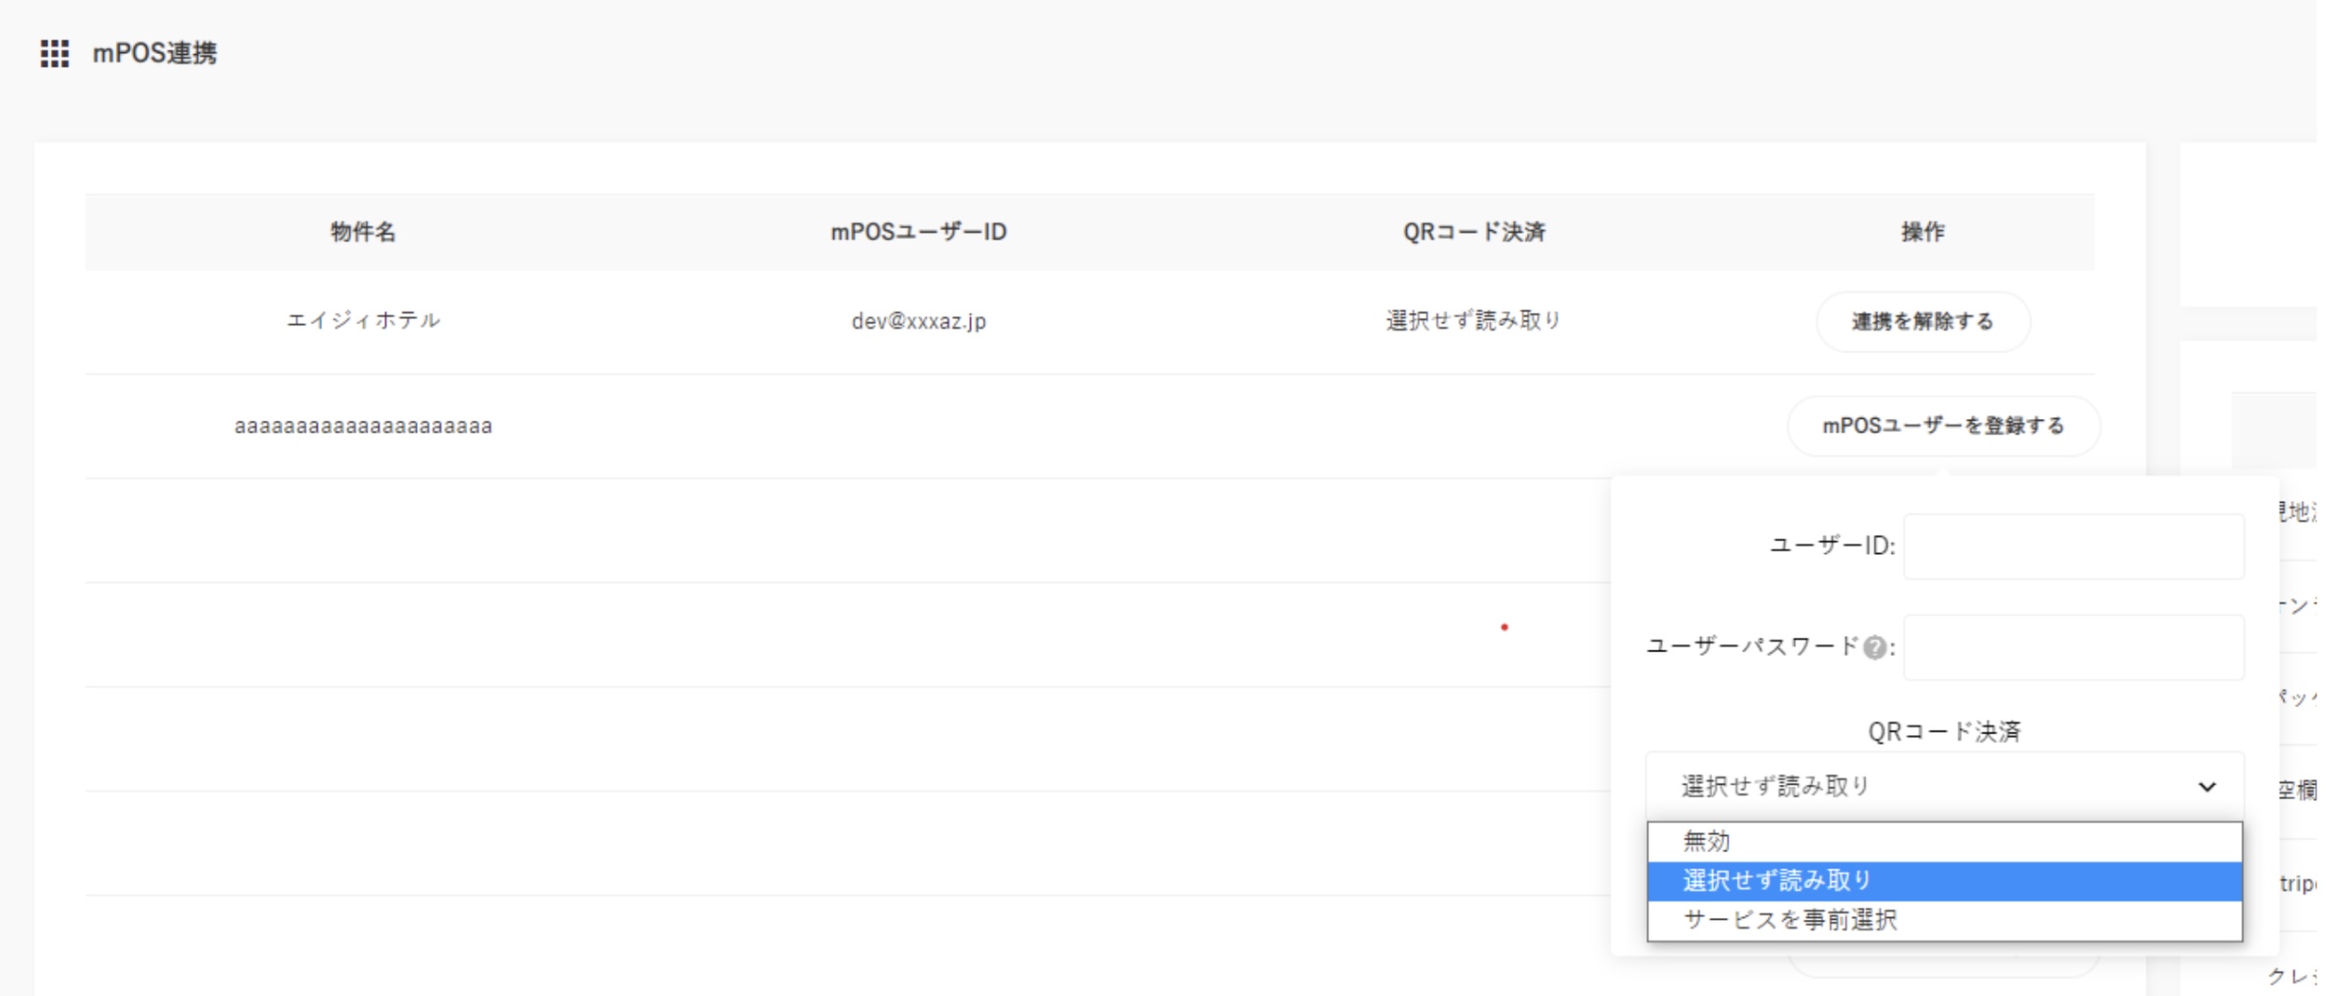Click the QRコード決済 table column header
Viewport: 2326px width, 996px height.
click(1474, 232)
